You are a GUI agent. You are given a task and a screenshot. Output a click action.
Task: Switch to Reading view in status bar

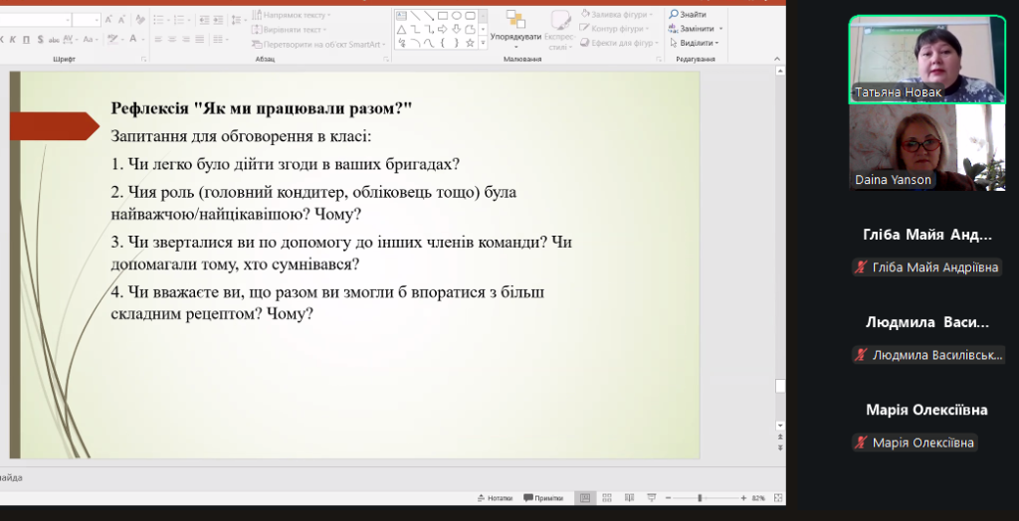[630, 498]
